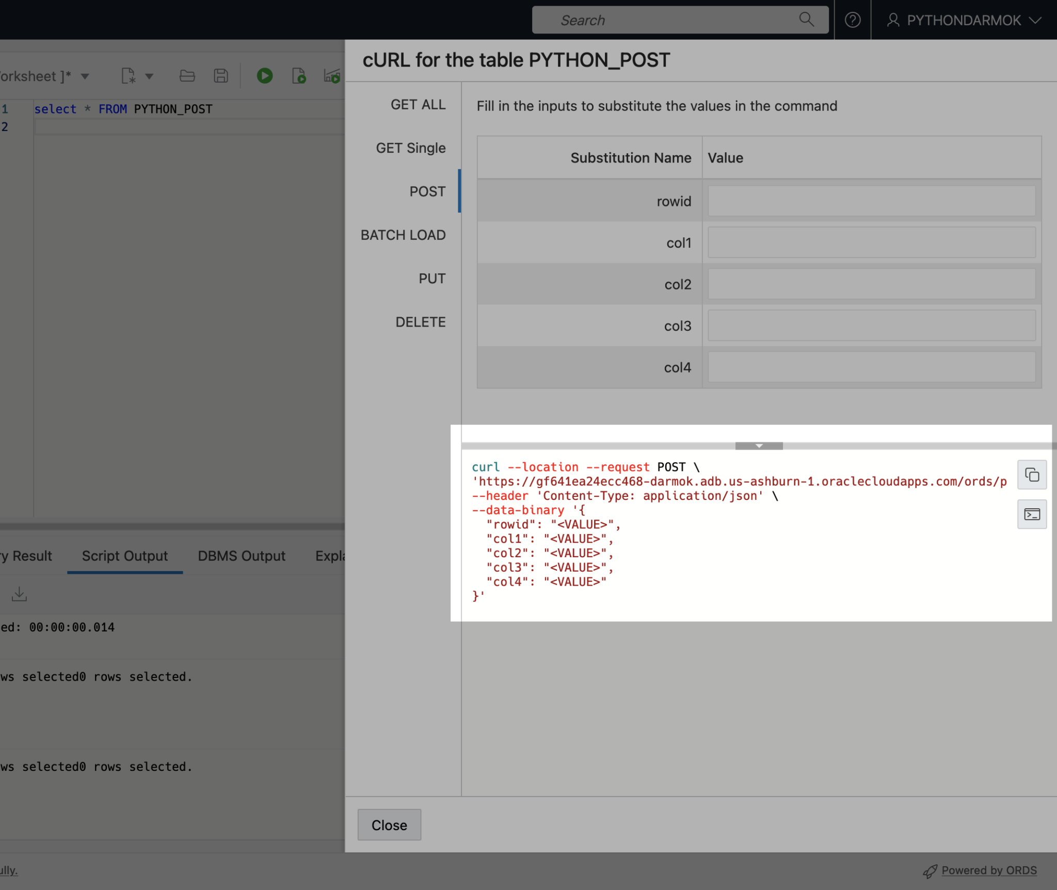Screen dimensions: 1057x890
Task: Expand the Worksheet name dropdown
Action: click(x=84, y=76)
